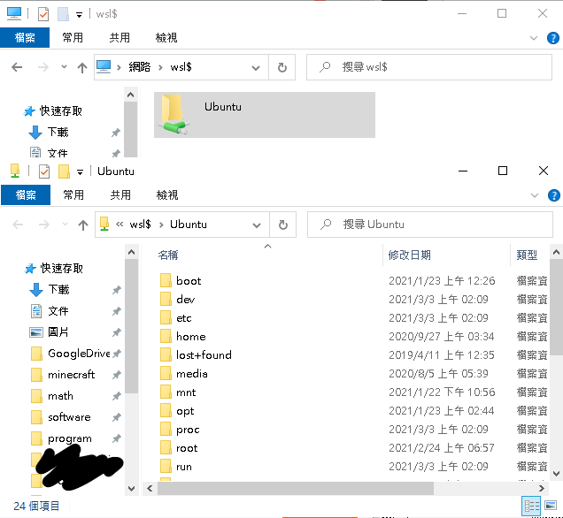The image size is (563, 518).
Task: Click the 搜尋 wsl$ search box
Action: 429,67
